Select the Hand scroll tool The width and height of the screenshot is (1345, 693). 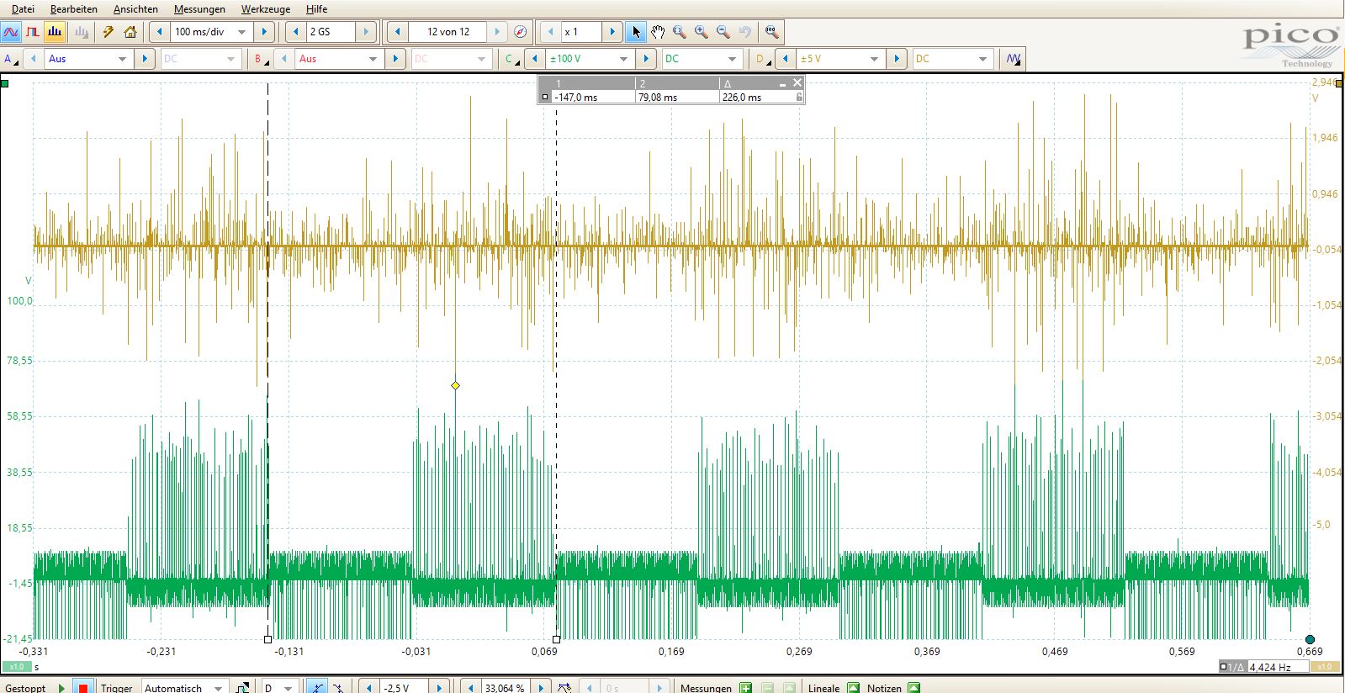(x=658, y=32)
